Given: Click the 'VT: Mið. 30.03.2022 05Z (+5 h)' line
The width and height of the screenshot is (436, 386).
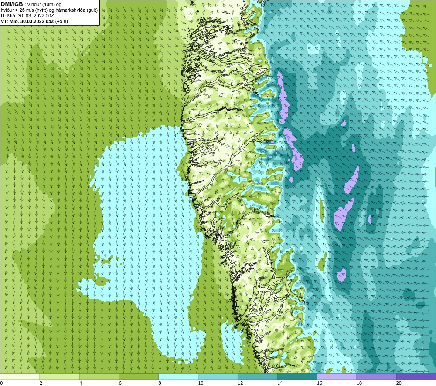Looking at the screenshot, I should click(34, 21).
